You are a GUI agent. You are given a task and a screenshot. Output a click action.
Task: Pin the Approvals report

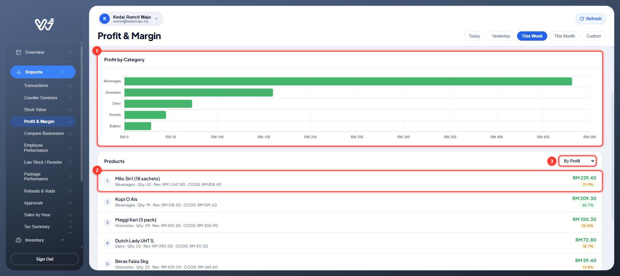(70, 203)
